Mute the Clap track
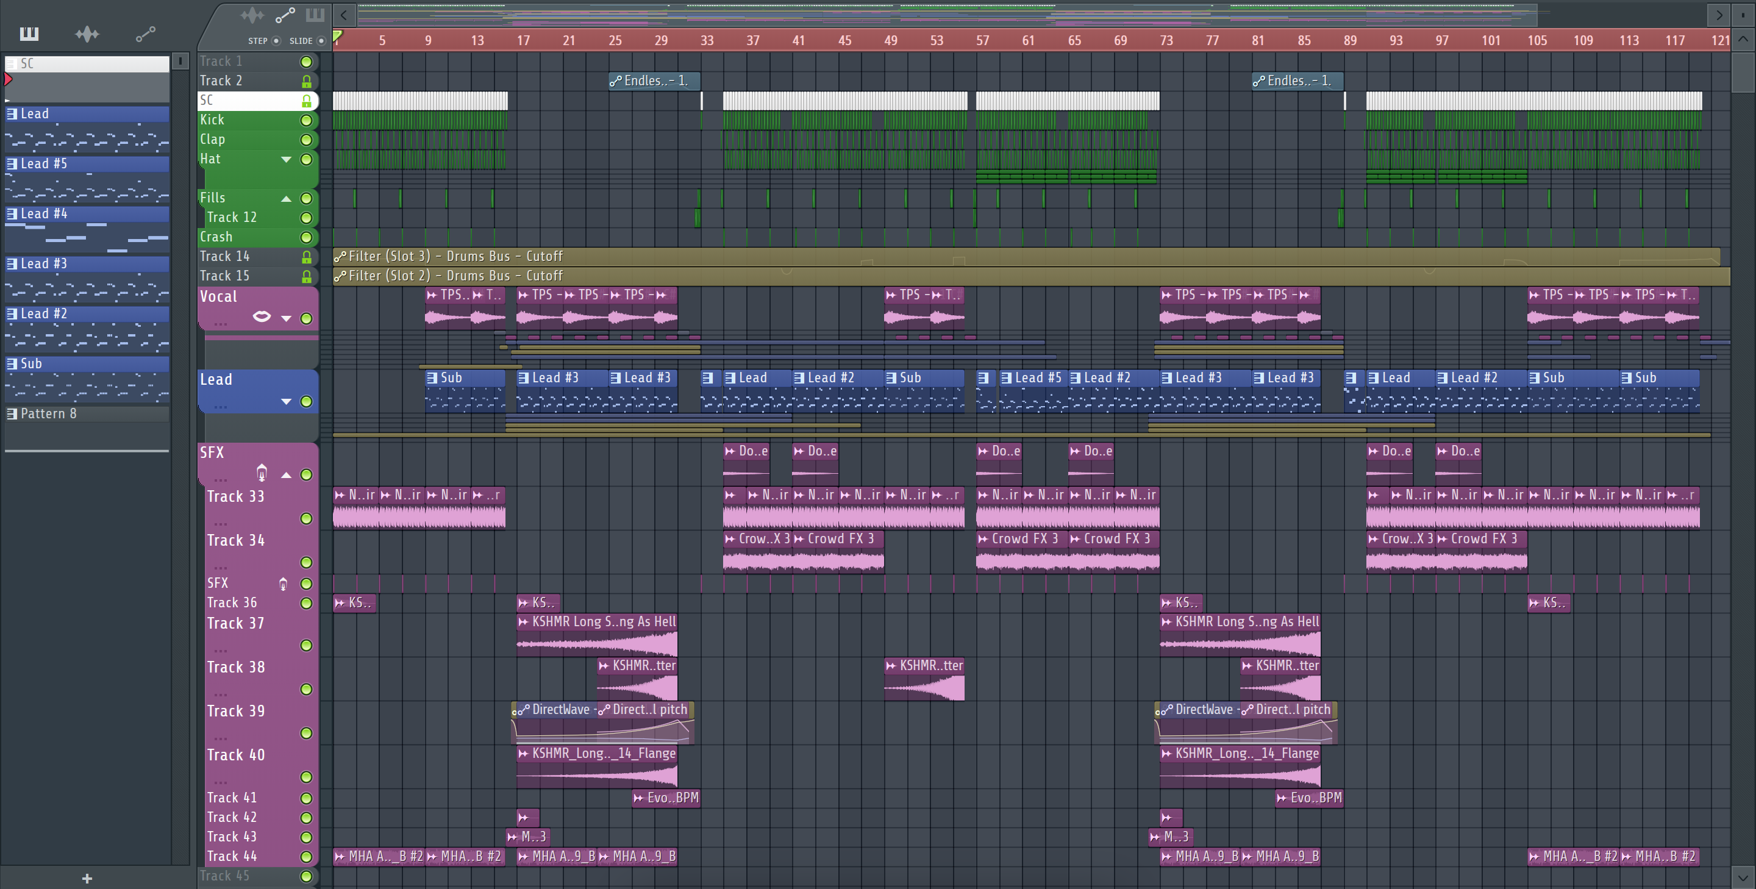The height and width of the screenshot is (889, 1756). 307,140
